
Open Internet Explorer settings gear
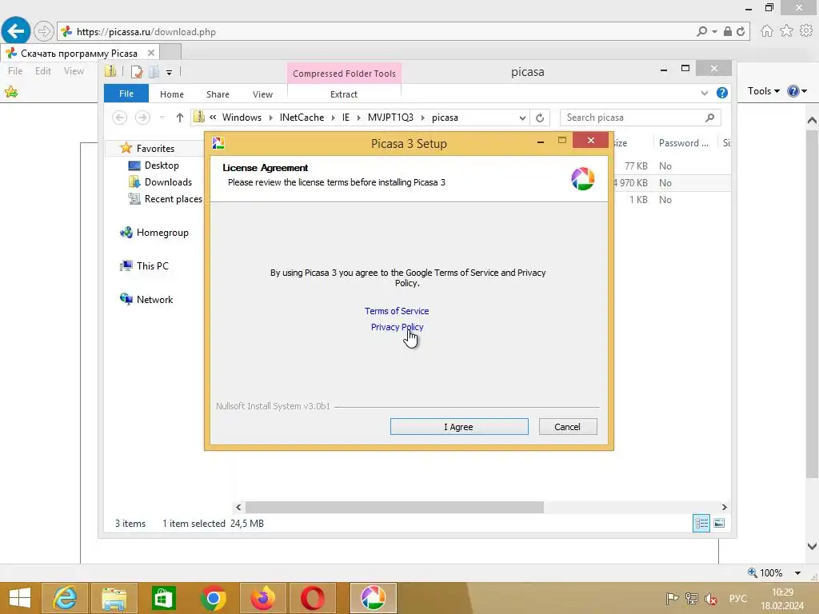coord(806,31)
